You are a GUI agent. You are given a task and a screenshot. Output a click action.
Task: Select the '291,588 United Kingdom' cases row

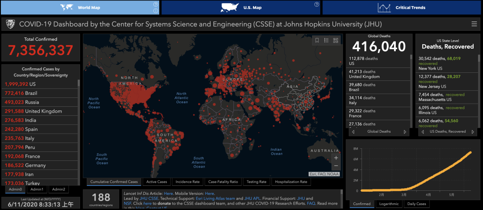tap(40, 111)
